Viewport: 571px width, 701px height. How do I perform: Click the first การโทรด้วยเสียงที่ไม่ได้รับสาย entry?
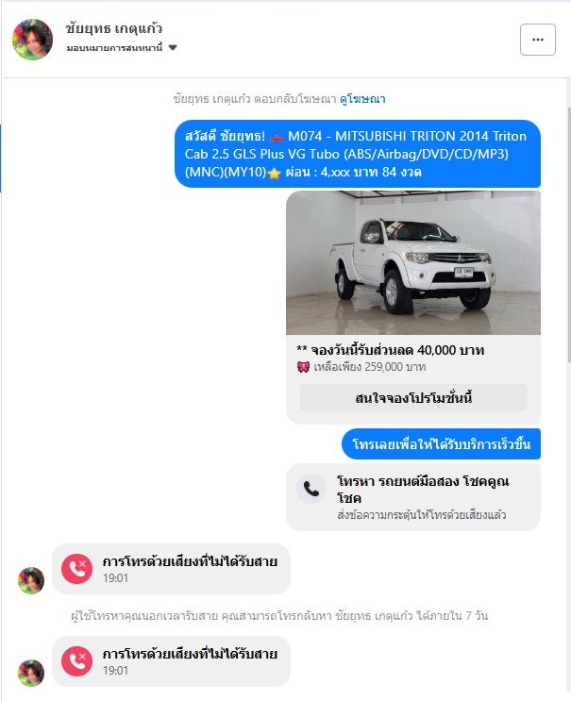(171, 569)
